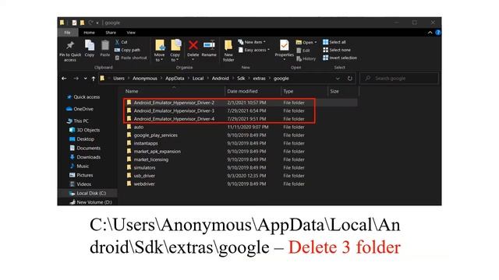Open the Easy access dropdown
499x280 pixels.
tap(253, 50)
